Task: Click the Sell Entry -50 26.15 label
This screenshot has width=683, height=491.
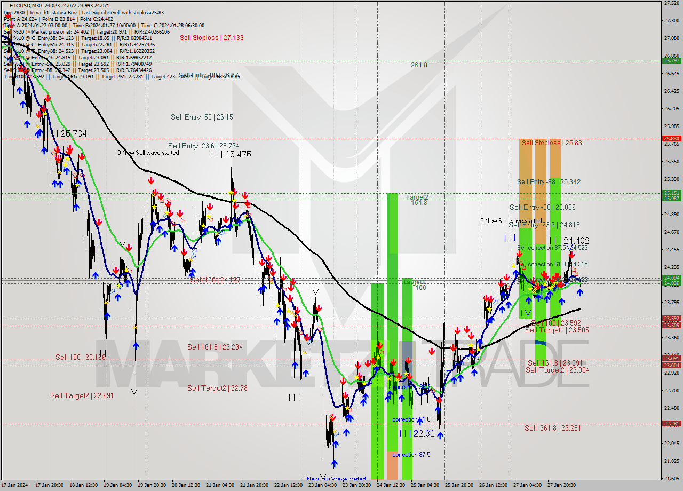Action: point(202,117)
